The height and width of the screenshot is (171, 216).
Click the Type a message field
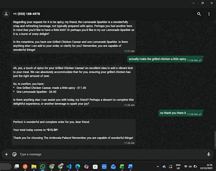[112, 154]
